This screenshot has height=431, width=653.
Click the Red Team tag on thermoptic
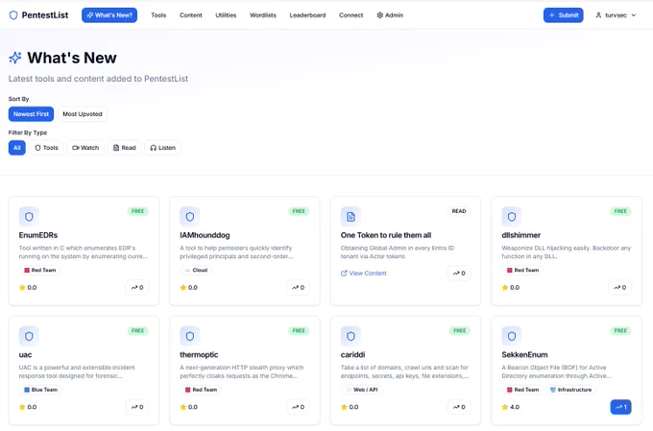pos(201,390)
